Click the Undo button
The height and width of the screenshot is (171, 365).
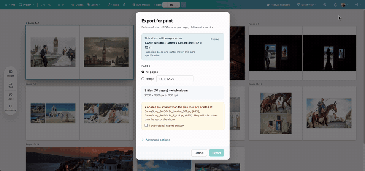[46, 5]
